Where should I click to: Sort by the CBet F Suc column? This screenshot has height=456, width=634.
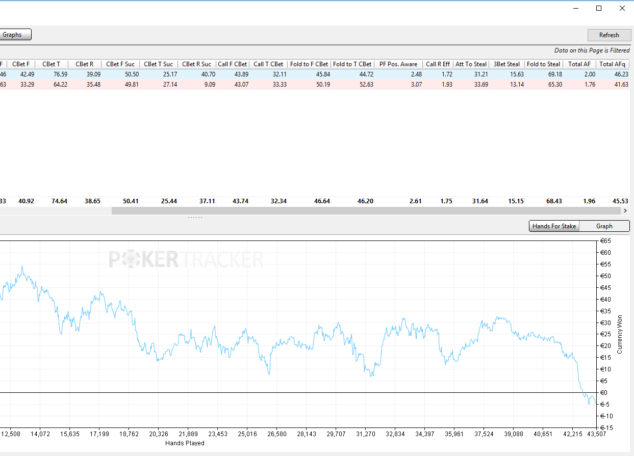(120, 64)
